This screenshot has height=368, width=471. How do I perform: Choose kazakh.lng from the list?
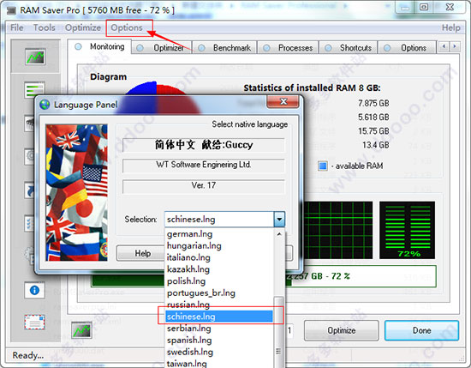219,269
